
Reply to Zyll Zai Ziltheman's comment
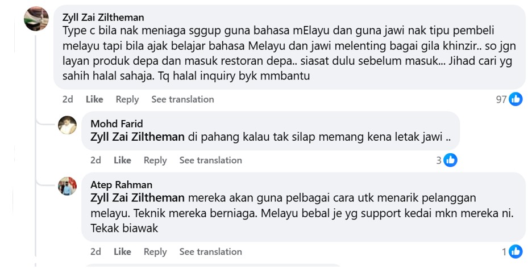point(127,99)
